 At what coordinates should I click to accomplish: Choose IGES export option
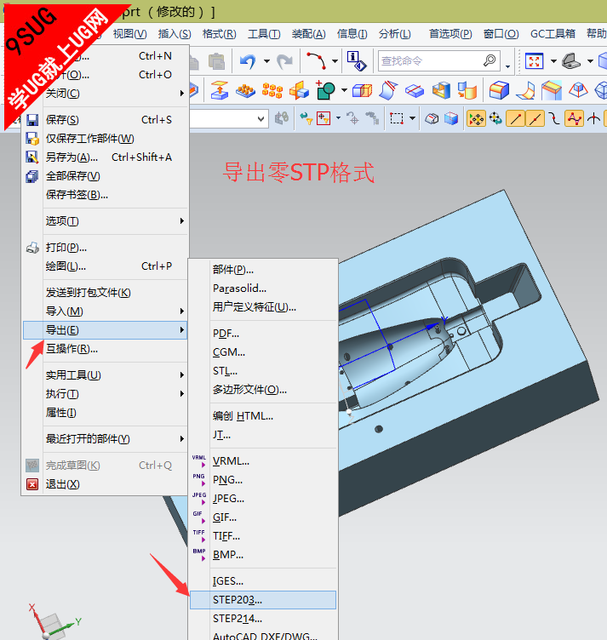[263, 581]
